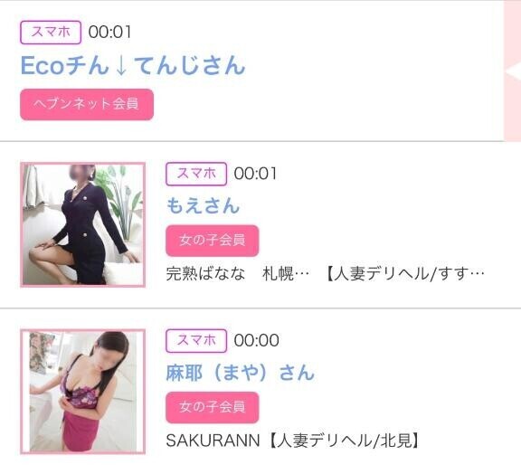Tap the ヘブンネット会員 badge
Image resolution: width=521 pixels, height=474 pixels.
pyautogui.click(x=87, y=104)
